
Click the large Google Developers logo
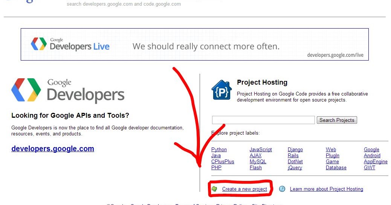[x=68, y=90]
